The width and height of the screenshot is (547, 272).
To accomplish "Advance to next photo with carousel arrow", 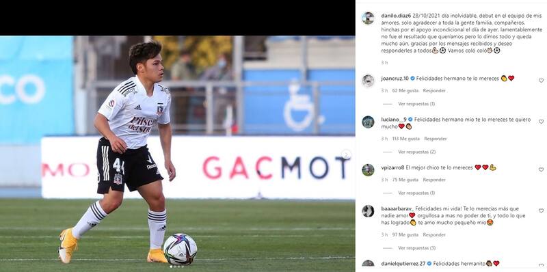I will click(x=346, y=154).
